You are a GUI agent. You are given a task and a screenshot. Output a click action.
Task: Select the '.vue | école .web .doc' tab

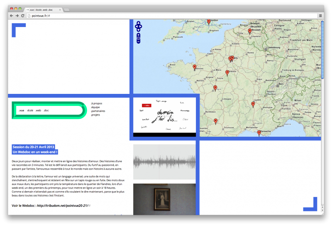click(43, 10)
